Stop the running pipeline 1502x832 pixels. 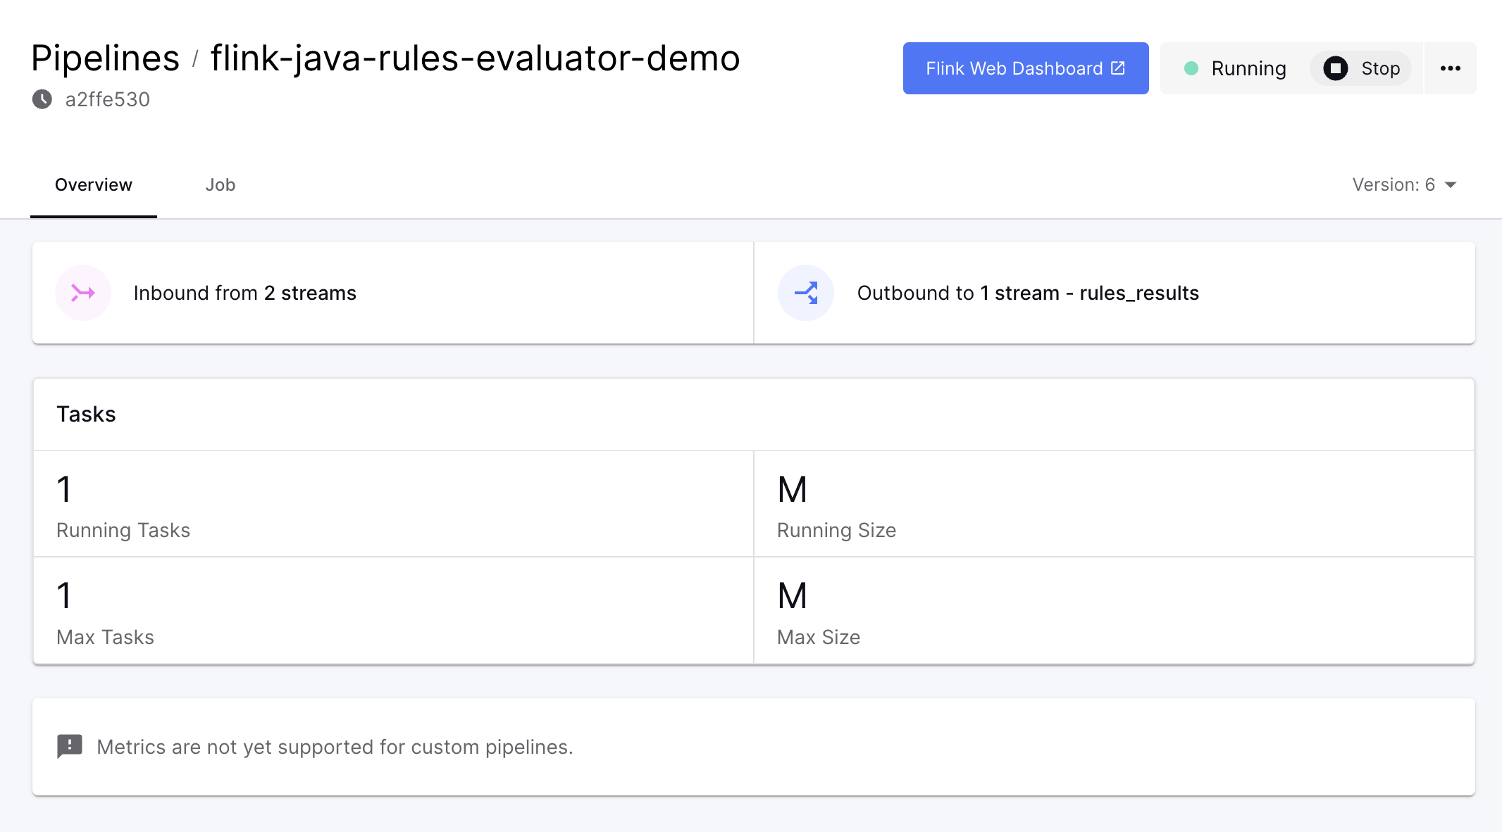[1360, 68]
